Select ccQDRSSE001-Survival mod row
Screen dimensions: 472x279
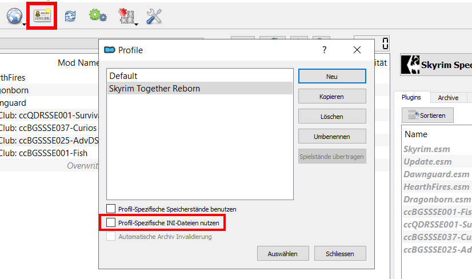(49, 115)
